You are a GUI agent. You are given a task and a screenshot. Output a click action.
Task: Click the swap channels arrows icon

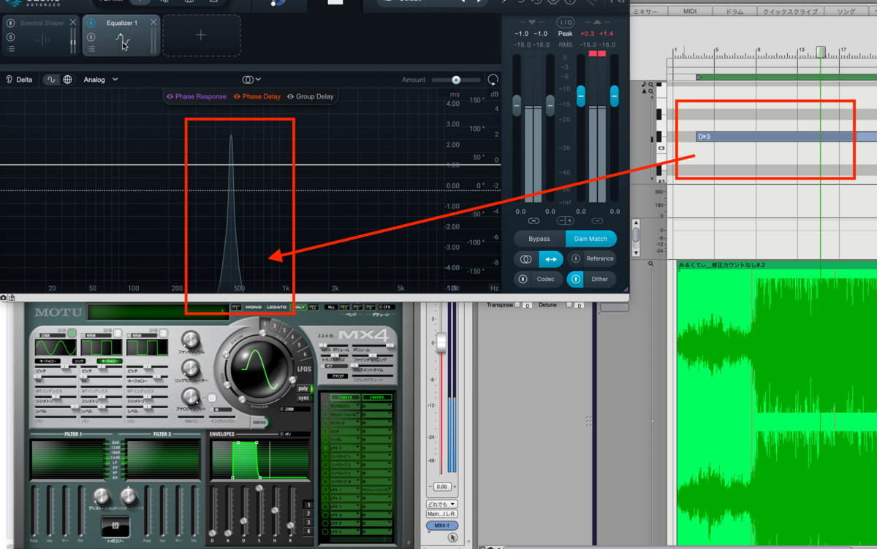[551, 258]
